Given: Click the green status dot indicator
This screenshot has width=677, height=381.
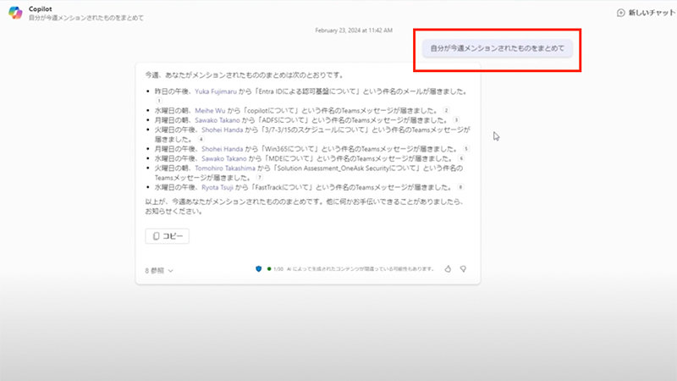Looking at the screenshot, I should pyautogui.click(x=268, y=268).
